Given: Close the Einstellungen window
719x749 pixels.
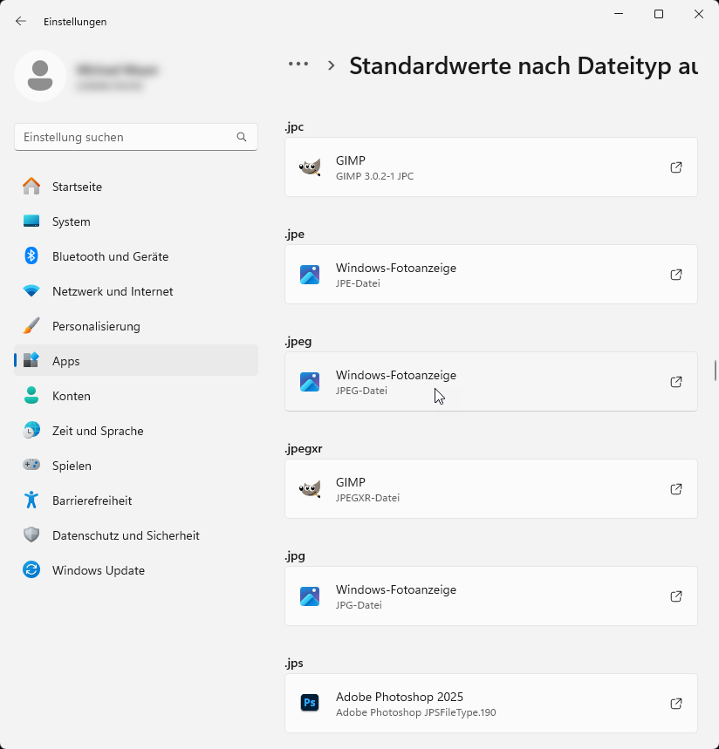Looking at the screenshot, I should click(698, 14).
